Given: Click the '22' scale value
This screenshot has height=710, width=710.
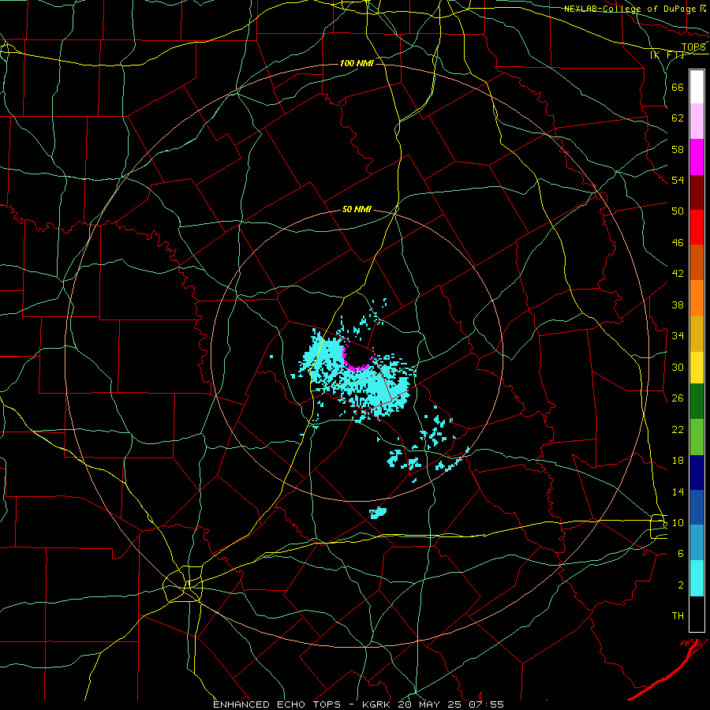Looking at the screenshot, I should pos(678,429).
